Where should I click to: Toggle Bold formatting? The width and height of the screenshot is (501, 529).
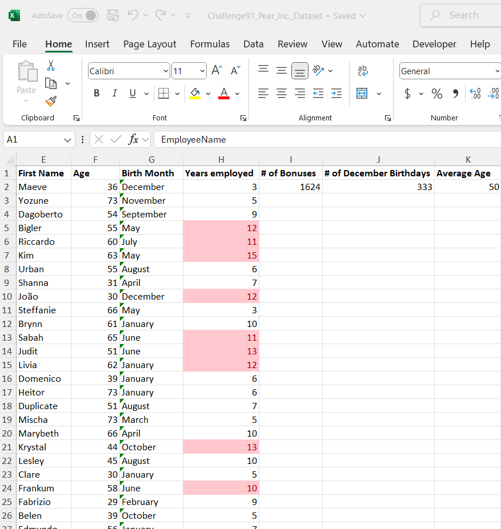97,93
